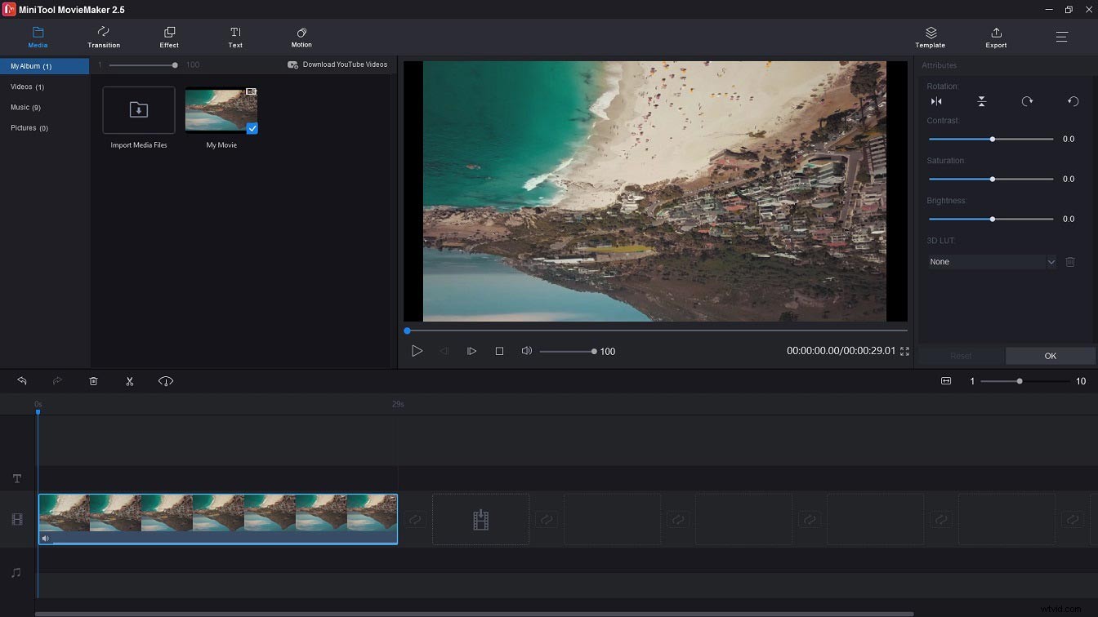
Task: Open the Effect panel
Action: 169,37
